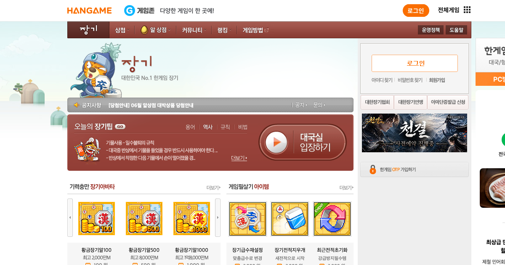Click the golden egg icon next to 알 상점

pyautogui.click(x=144, y=30)
